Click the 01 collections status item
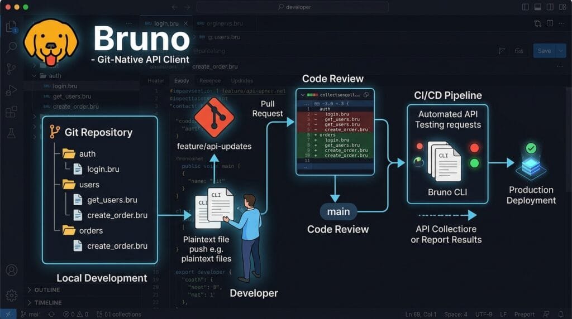Viewport: 572px width, 319px height. (x=118, y=314)
